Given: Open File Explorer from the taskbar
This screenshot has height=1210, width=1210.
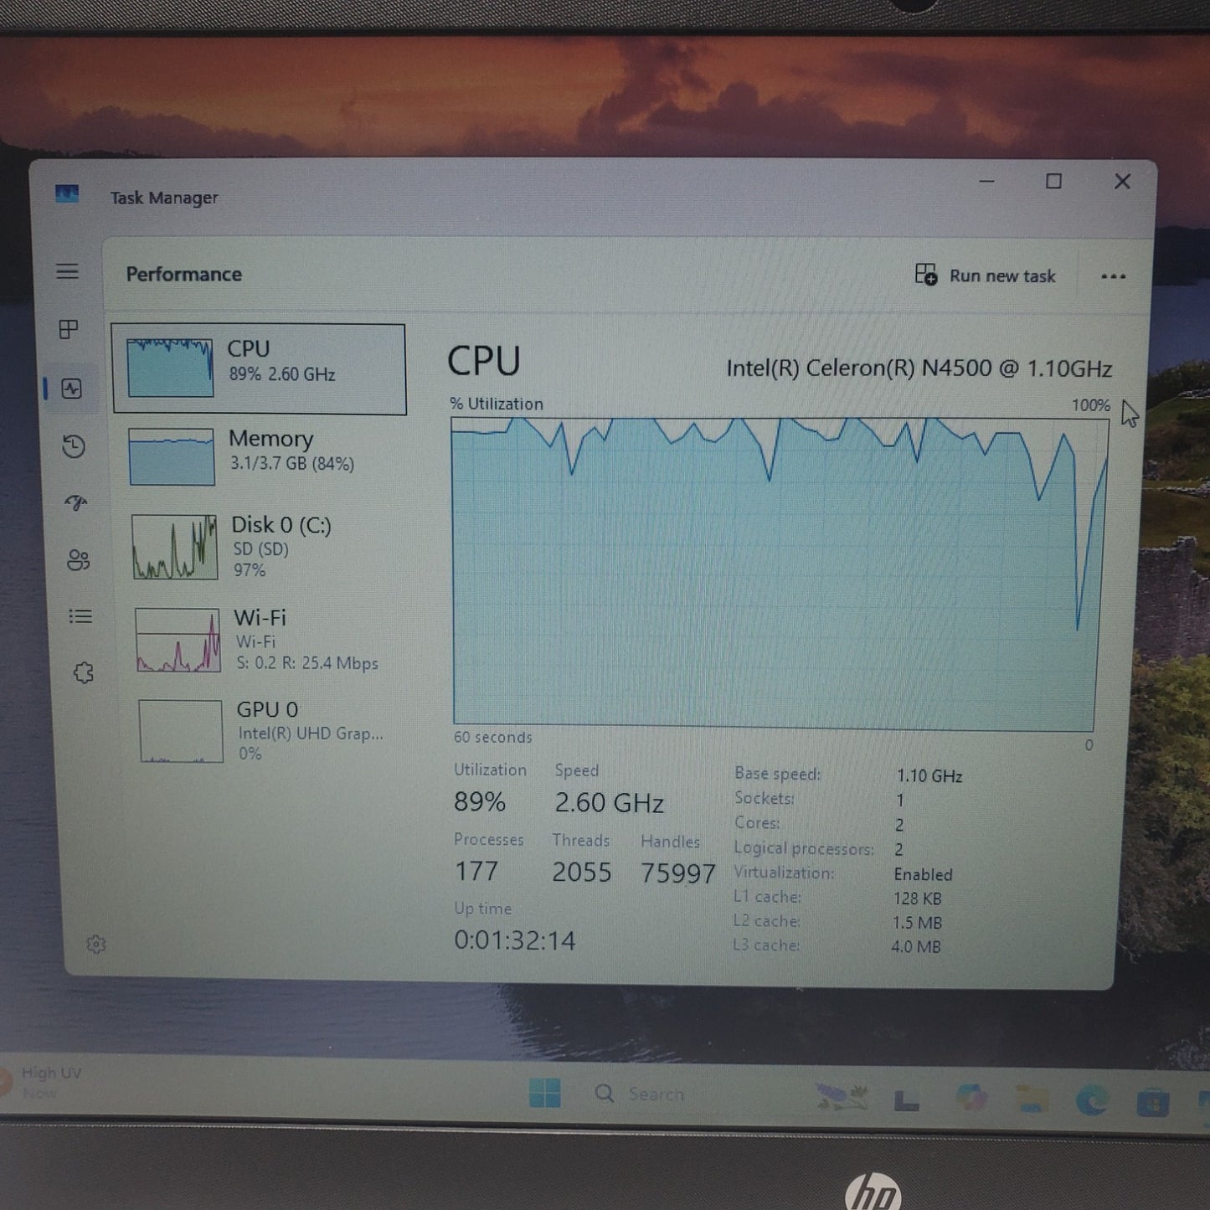Looking at the screenshot, I should pyautogui.click(x=1032, y=1099).
